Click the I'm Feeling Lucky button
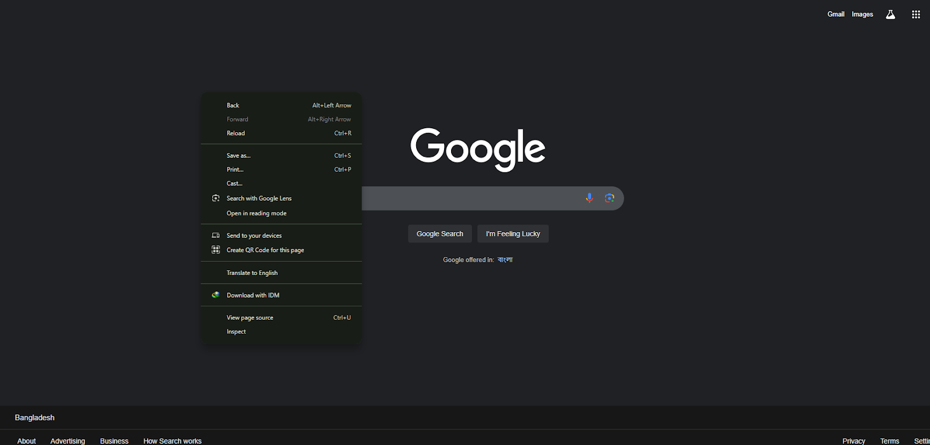930x445 pixels. tap(513, 234)
